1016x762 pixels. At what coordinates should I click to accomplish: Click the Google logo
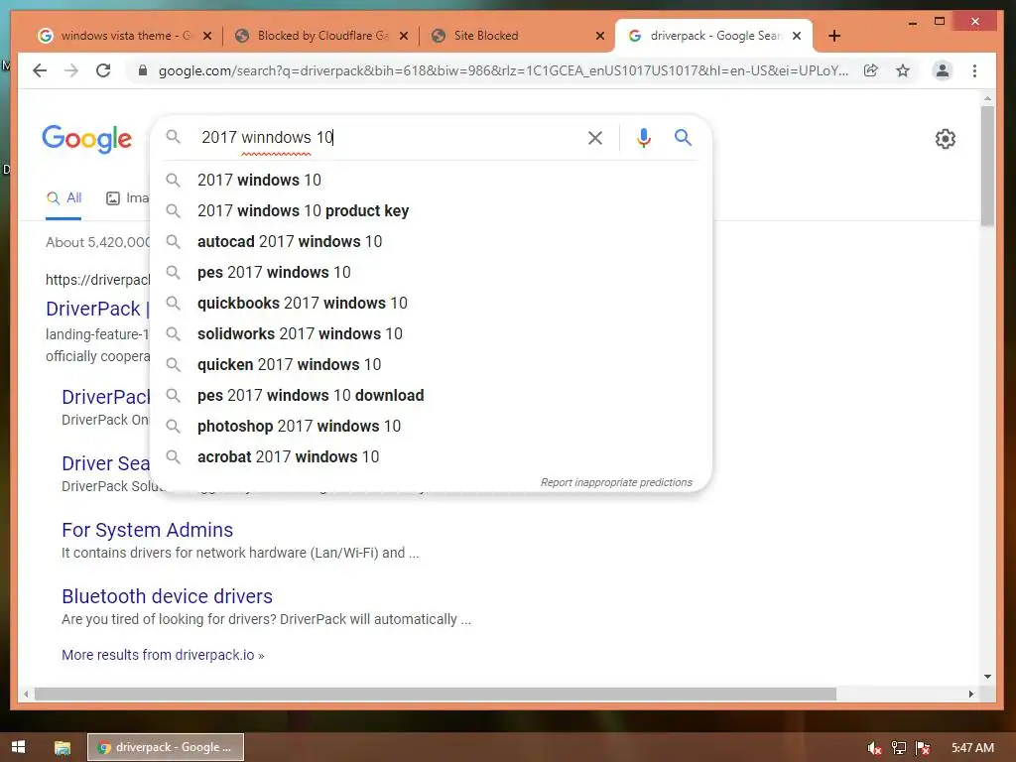[87, 139]
